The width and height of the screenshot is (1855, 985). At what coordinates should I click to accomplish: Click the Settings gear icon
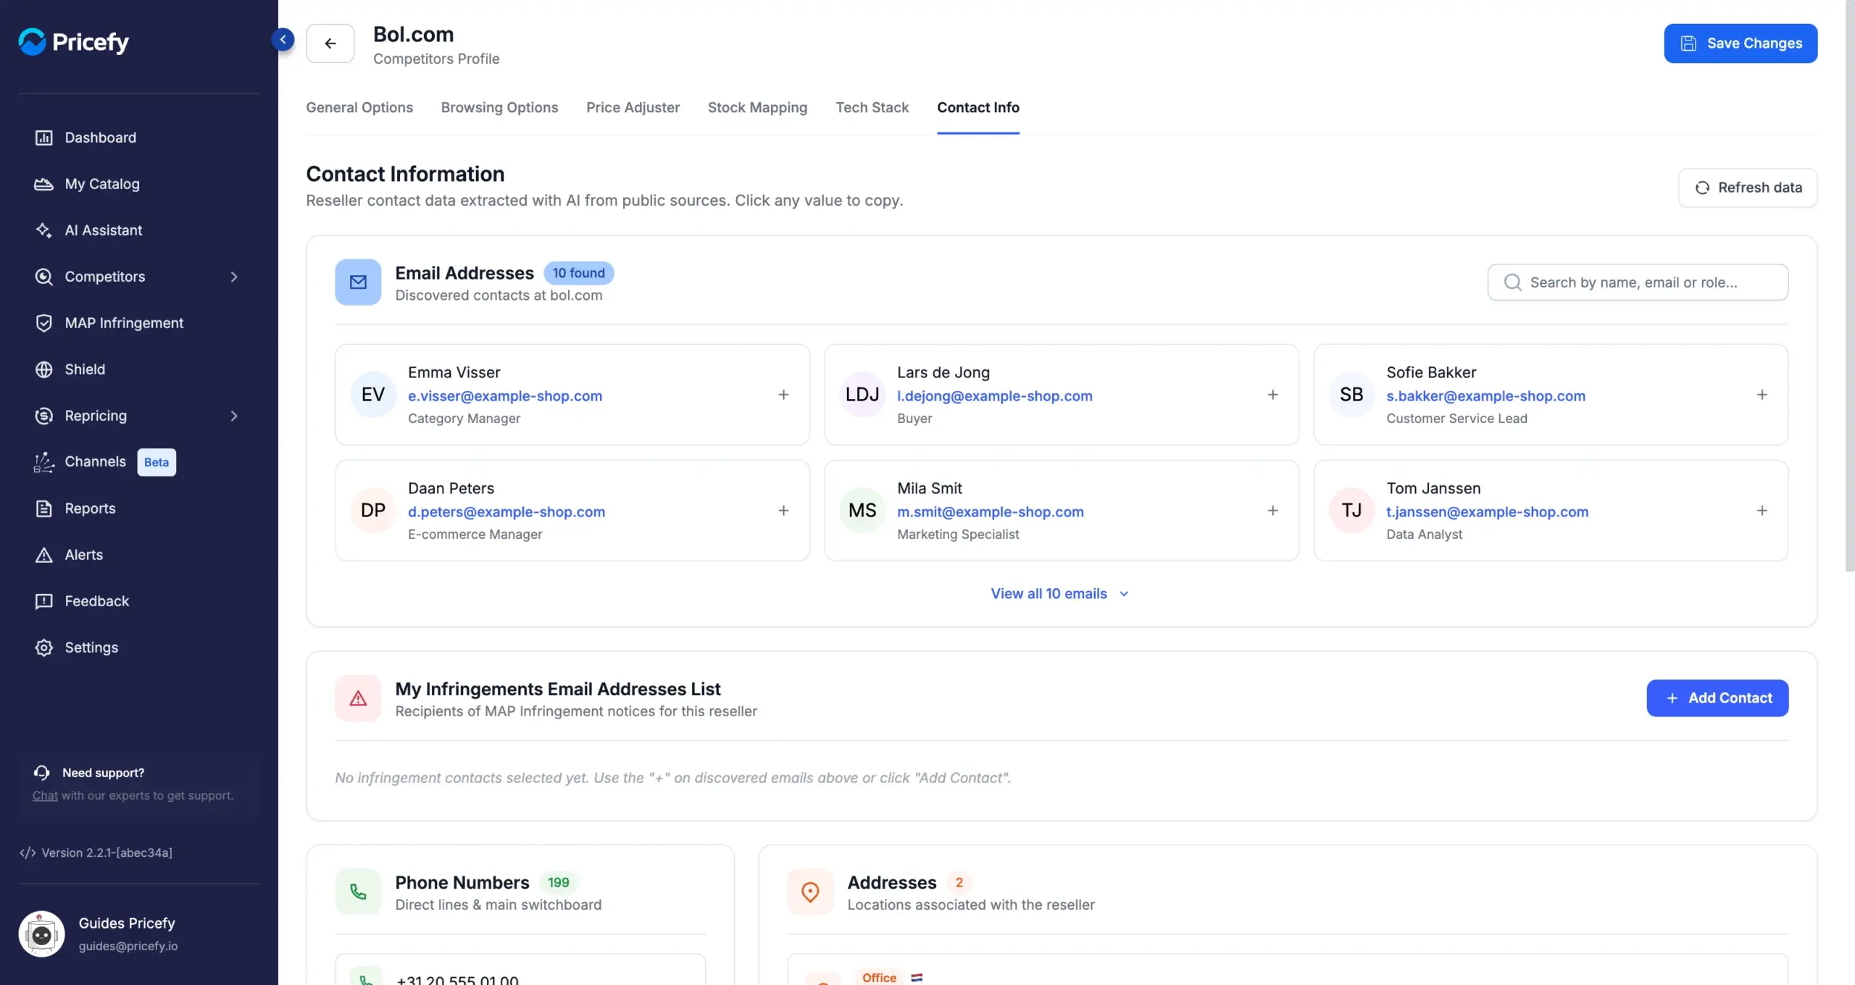point(44,647)
